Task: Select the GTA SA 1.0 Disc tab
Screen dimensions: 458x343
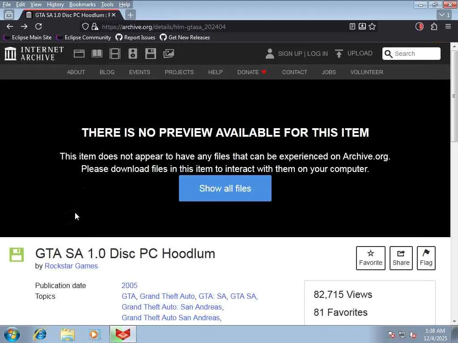Action: [70, 15]
